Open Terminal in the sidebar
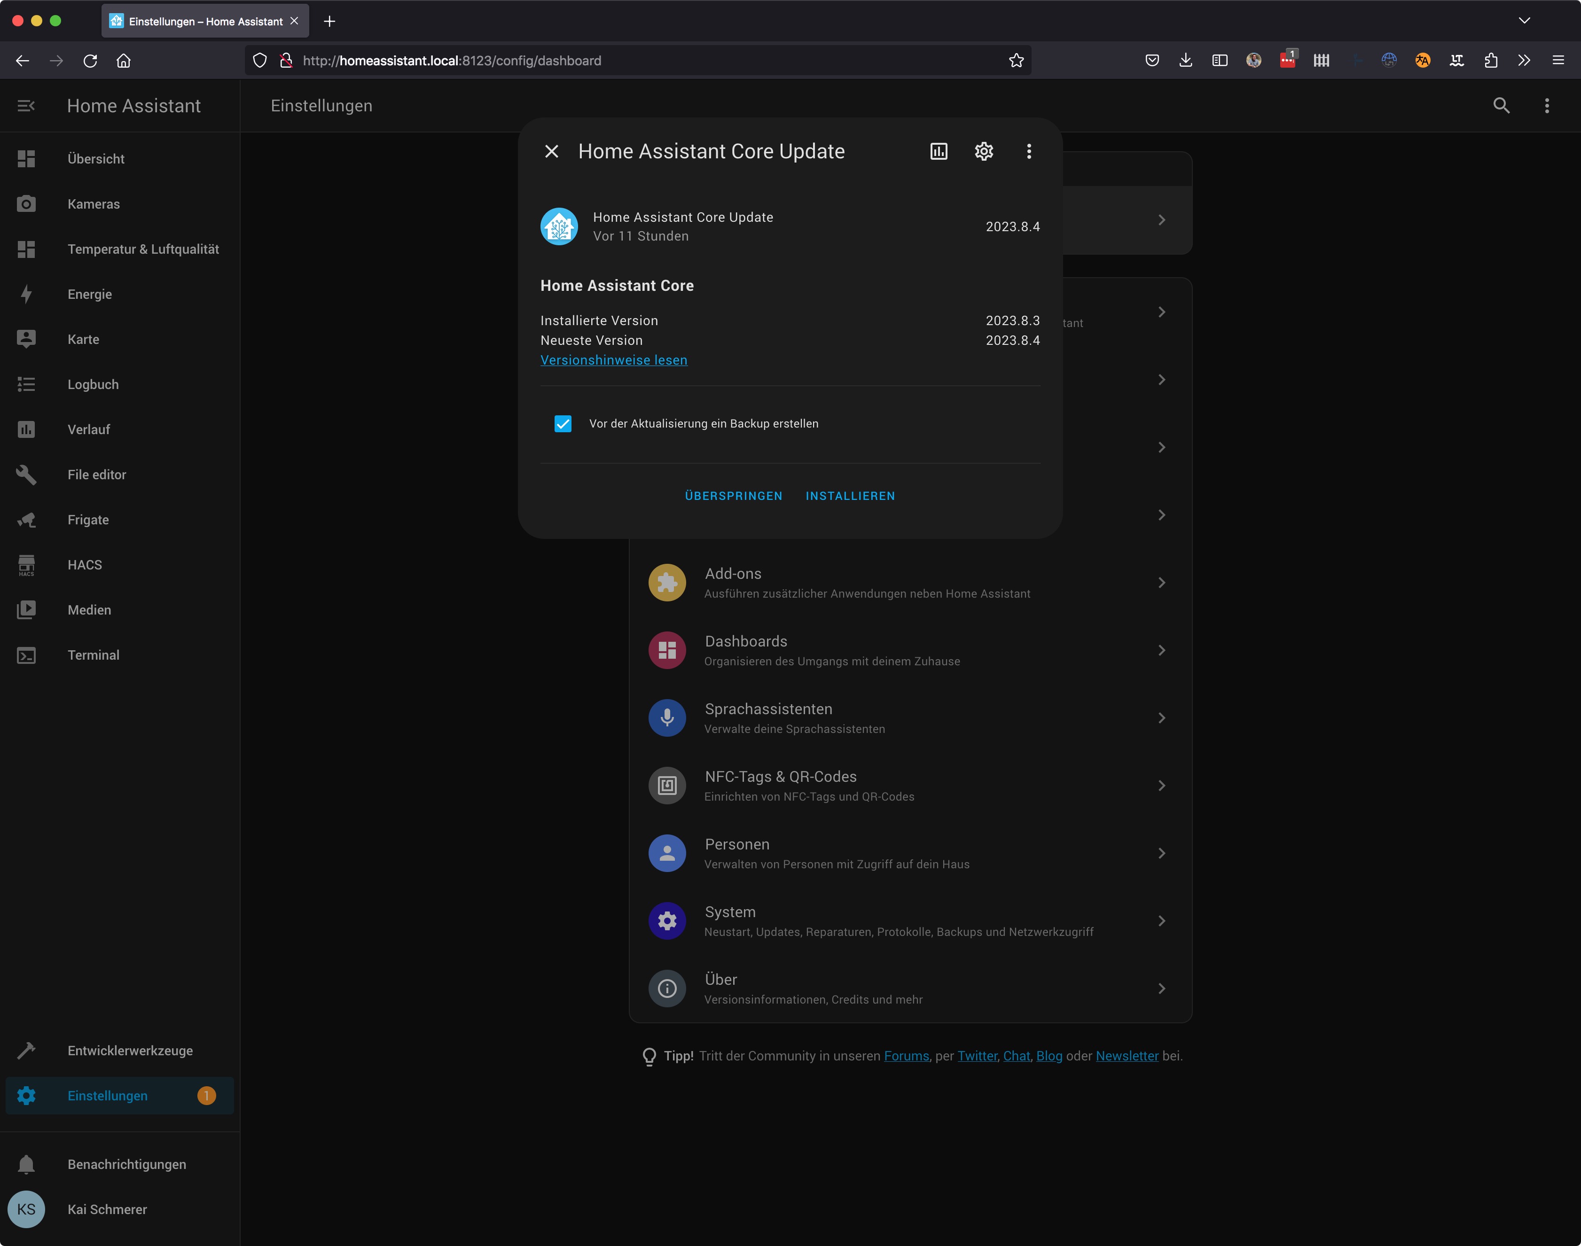Screen dimensions: 1581x1246 [94, 655]
